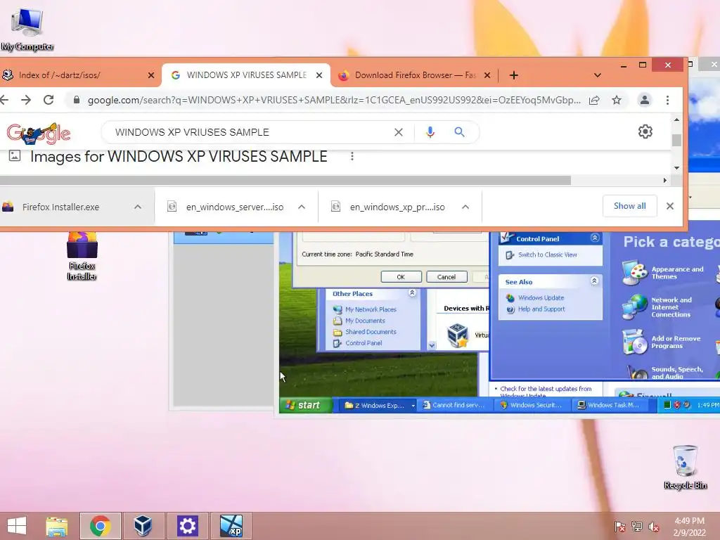Open Chrome three-dot menu
This screenshot has height=540, width=720.
(667, 100)
